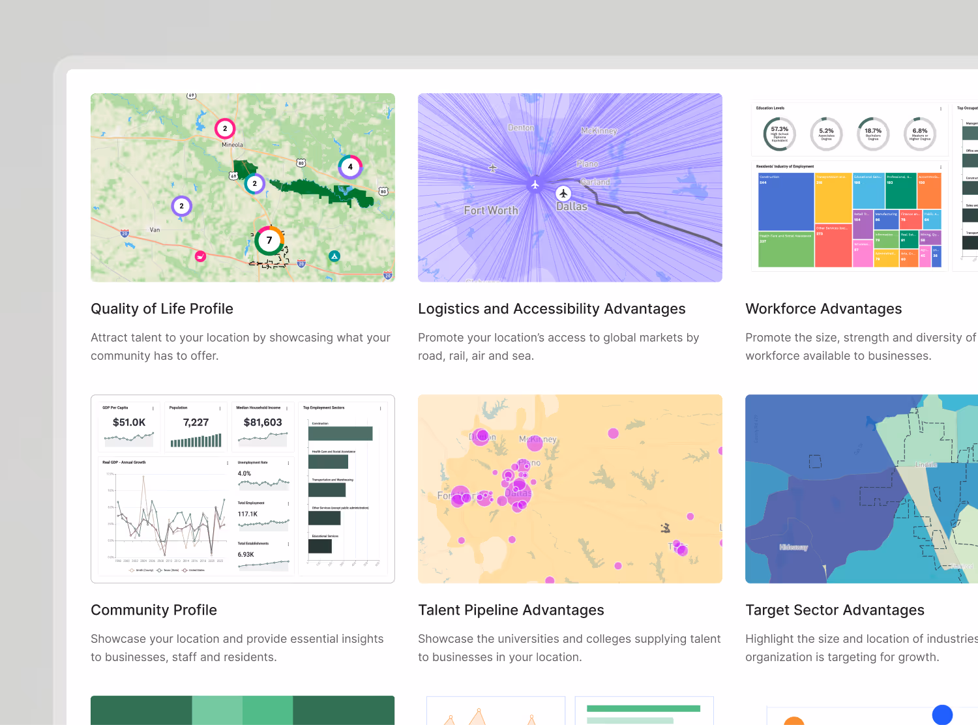
Task: Select the red Other Services 273 treemap tile
Action: [833, 246]
